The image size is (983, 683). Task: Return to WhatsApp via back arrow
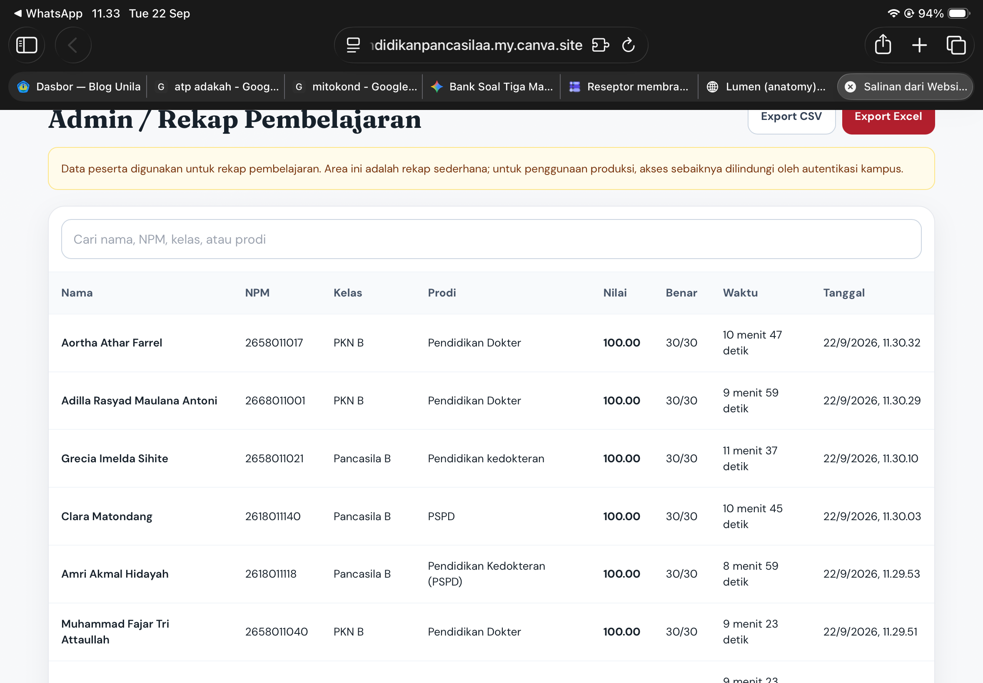pos(48,13)
